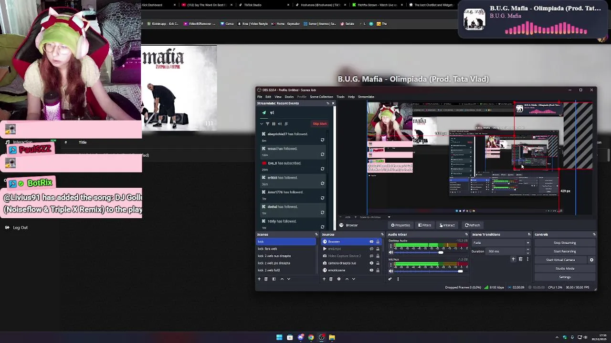Open the Windows Start button
The height and width of the screenshot is (343, 611).
click(279, 337)
